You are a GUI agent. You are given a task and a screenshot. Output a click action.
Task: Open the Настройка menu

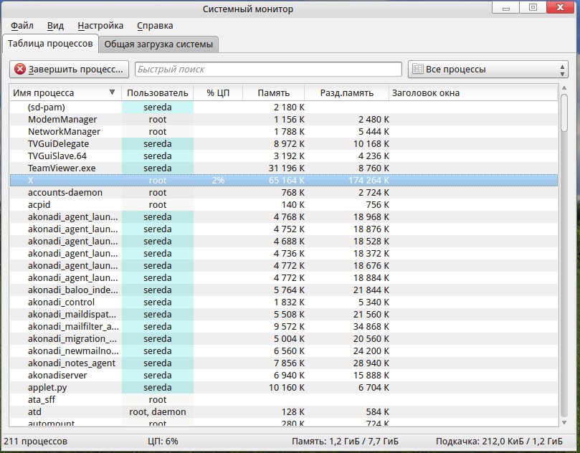click(x=100, y=26)
